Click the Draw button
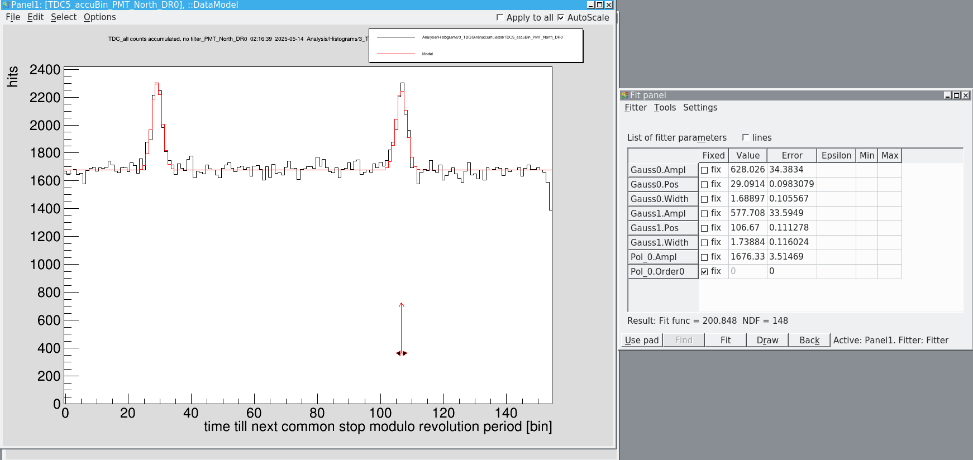This screenshot has width=973, height=460. (767, 340)
